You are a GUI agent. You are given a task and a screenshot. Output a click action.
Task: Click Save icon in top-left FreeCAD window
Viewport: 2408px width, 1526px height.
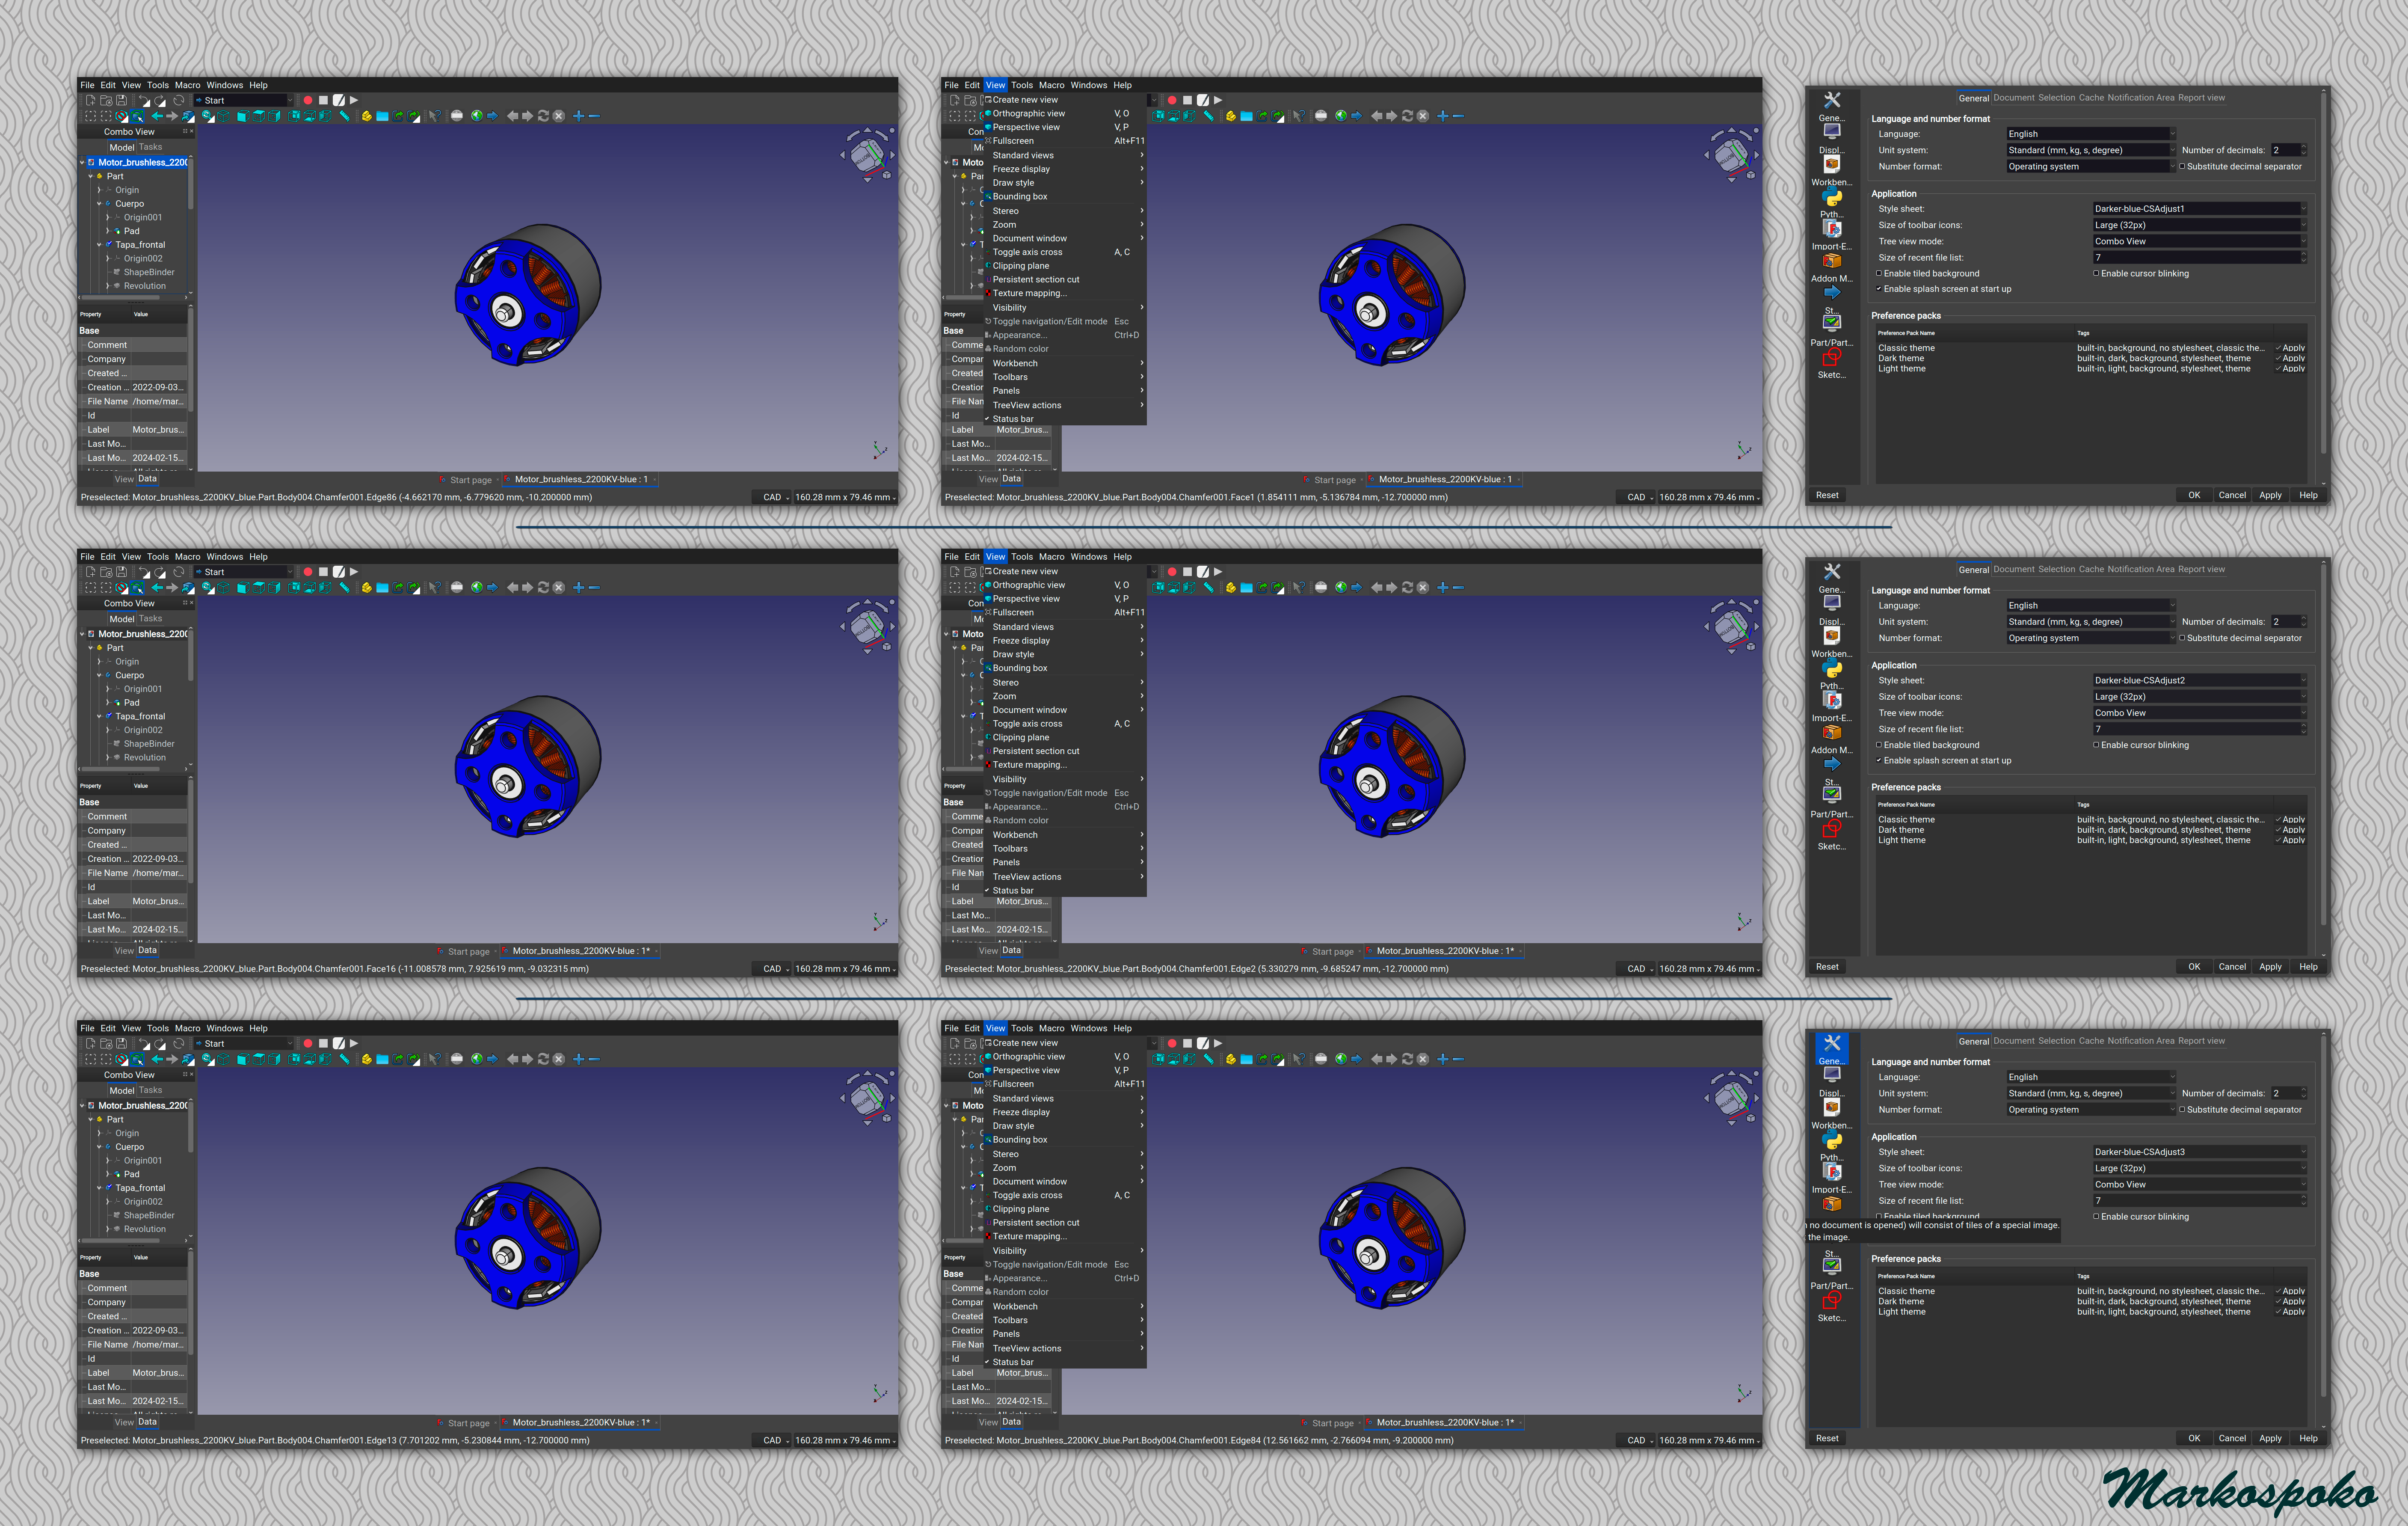tap(122, 100)
